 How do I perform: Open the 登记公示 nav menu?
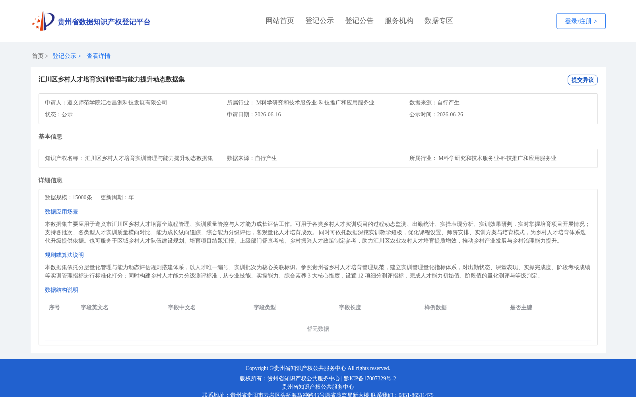[x=320, y=21]
